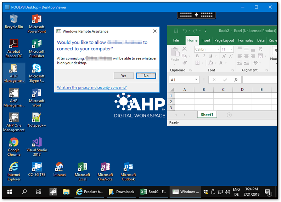281x202 pixels.
Task: Apply Font Color letter A in Excel
Action: (221, 63)
